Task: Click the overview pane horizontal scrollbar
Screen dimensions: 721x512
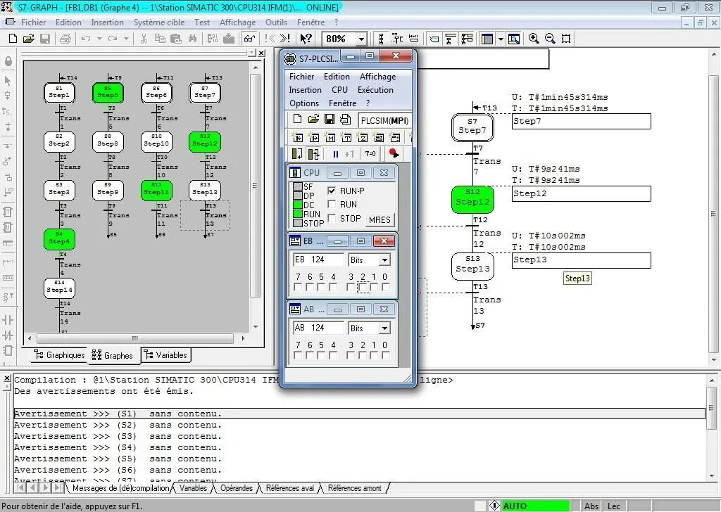Action: point(136,338)
